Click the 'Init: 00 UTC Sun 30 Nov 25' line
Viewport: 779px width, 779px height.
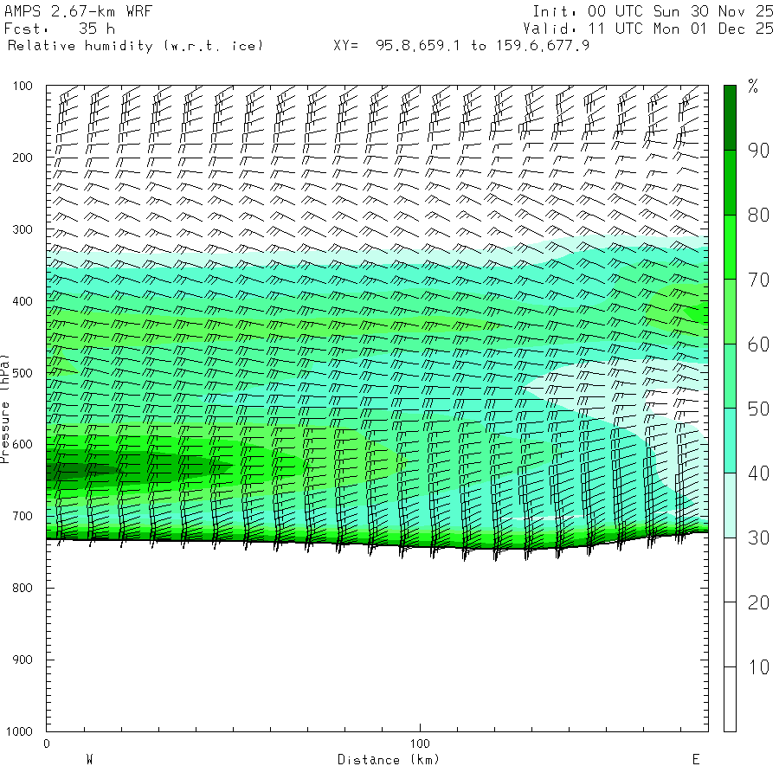click(x=653, y=11)
